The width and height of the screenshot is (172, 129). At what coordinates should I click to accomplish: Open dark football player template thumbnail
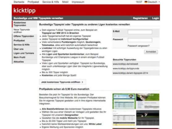pyautogui.click(x=148, y=118)
